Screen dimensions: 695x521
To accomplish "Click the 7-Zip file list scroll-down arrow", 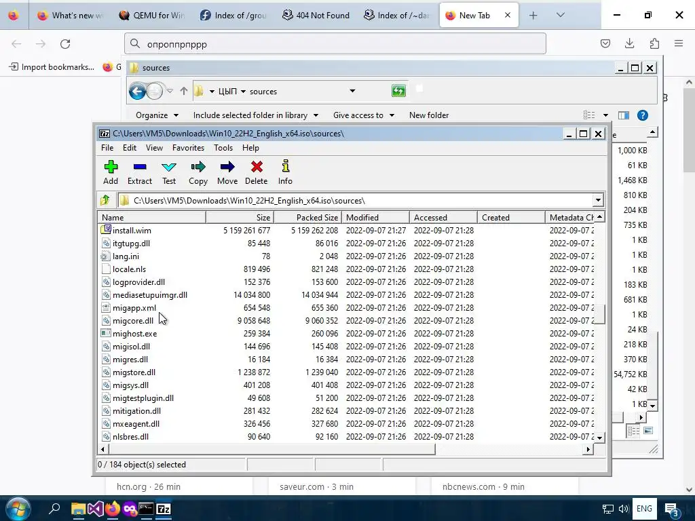I will 599,438.
